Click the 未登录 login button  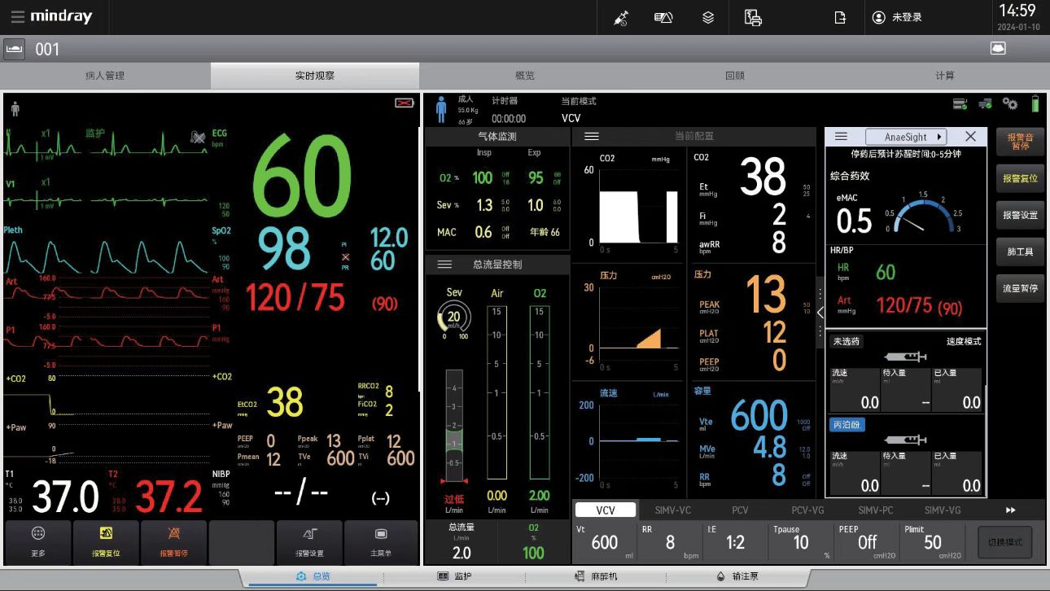[x=898, y=17]
